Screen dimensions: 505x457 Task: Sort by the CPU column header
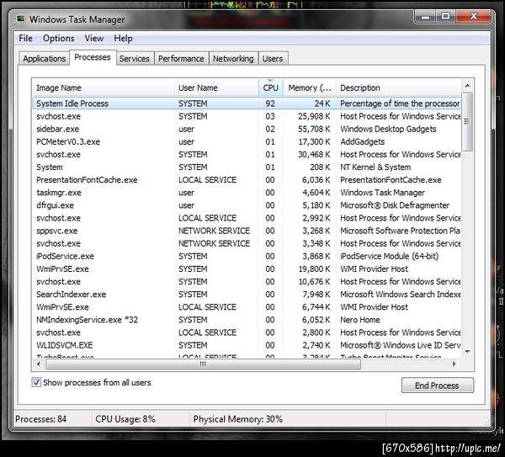(270, 88)
